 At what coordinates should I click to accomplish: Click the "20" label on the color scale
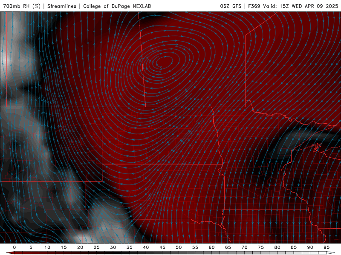(x=80, y=247)
